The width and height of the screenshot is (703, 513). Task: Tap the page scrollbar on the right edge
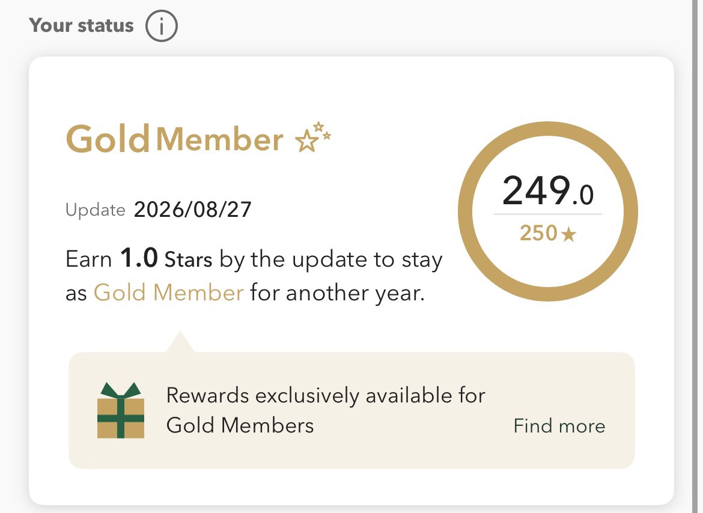(x=697, y=256)
